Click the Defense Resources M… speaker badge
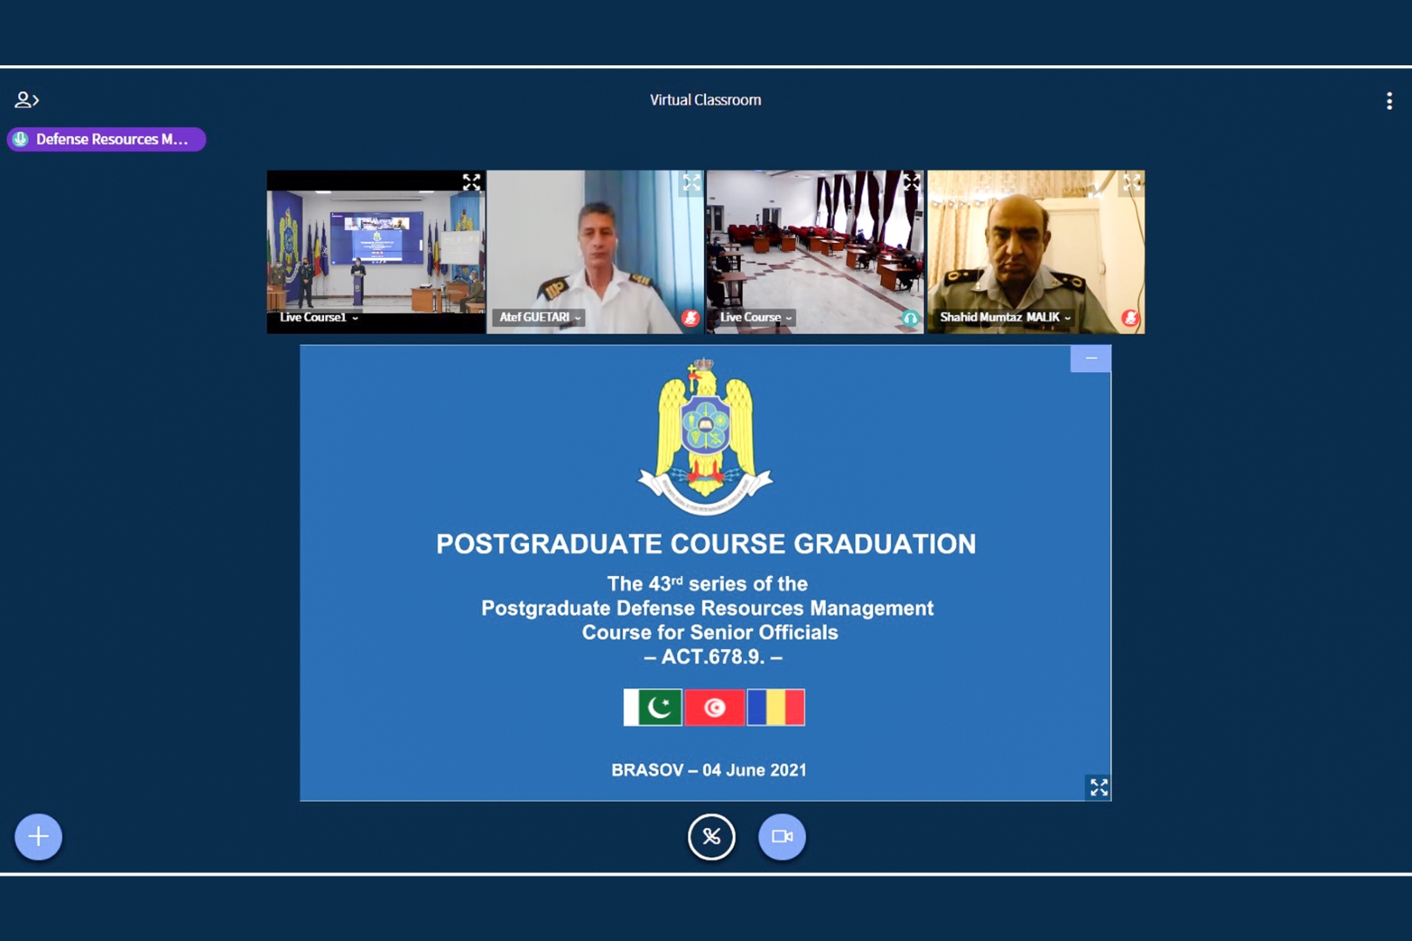1412x941 pixels. [x=106, y=139]
